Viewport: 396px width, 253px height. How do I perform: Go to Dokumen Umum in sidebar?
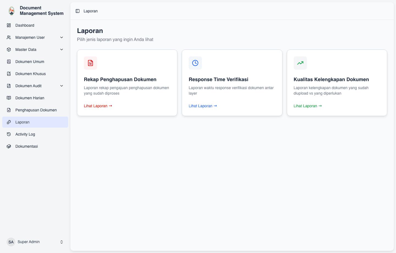[x=35, y=62]
